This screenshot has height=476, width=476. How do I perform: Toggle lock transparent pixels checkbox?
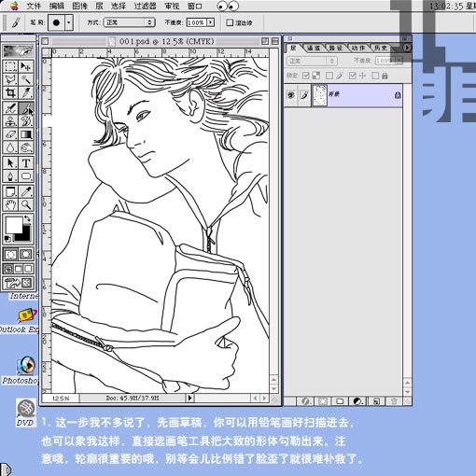click(x=306, y=76)
